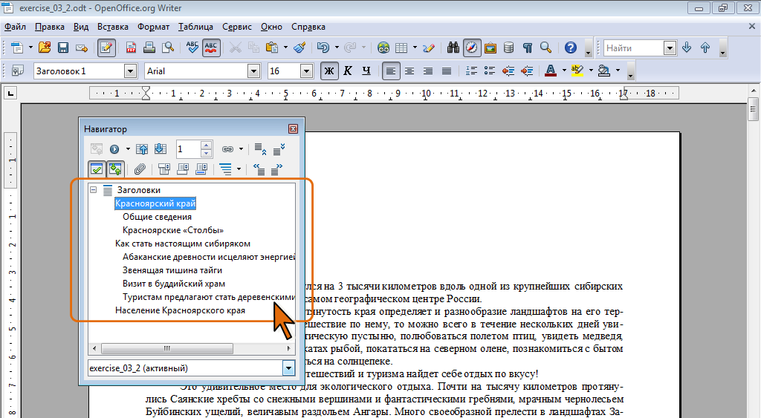Click the Send document by e-mail icon
The width and height of the screenshot is (761, 418).
82,48
